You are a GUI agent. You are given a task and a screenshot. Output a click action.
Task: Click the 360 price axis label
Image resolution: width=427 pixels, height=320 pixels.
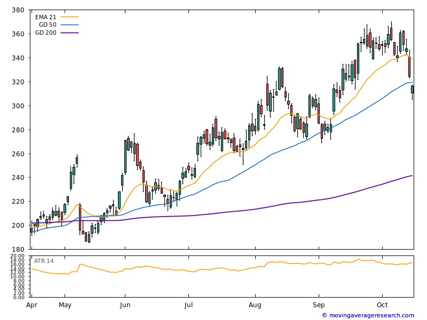[18, 34]
